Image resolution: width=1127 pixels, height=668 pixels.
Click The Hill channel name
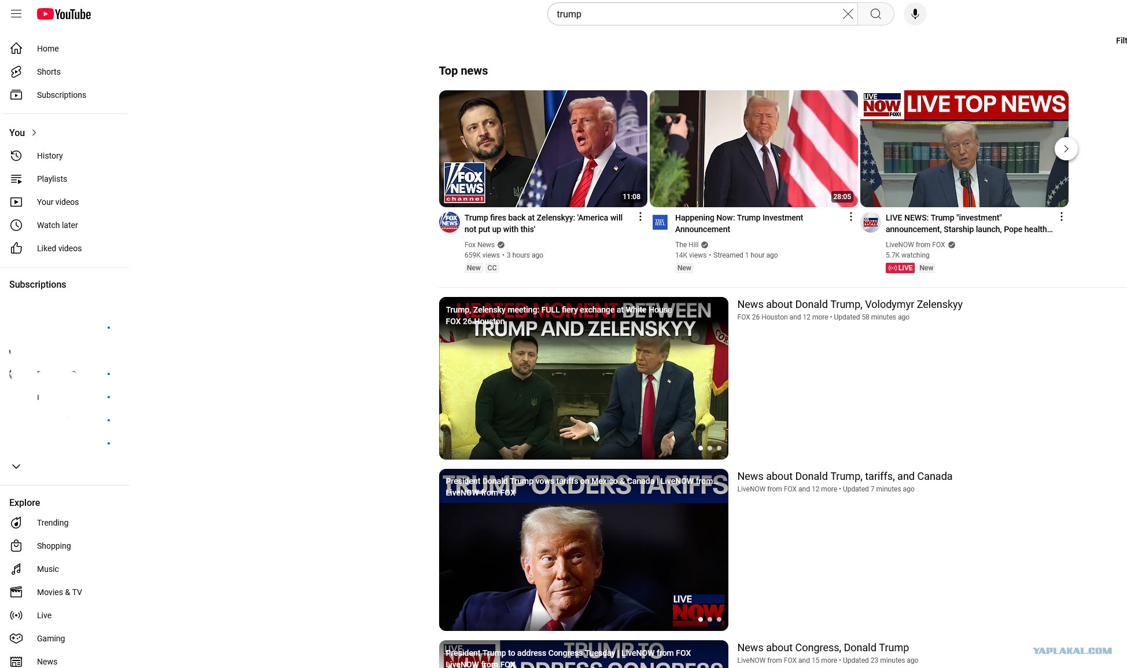click(687, 245)
